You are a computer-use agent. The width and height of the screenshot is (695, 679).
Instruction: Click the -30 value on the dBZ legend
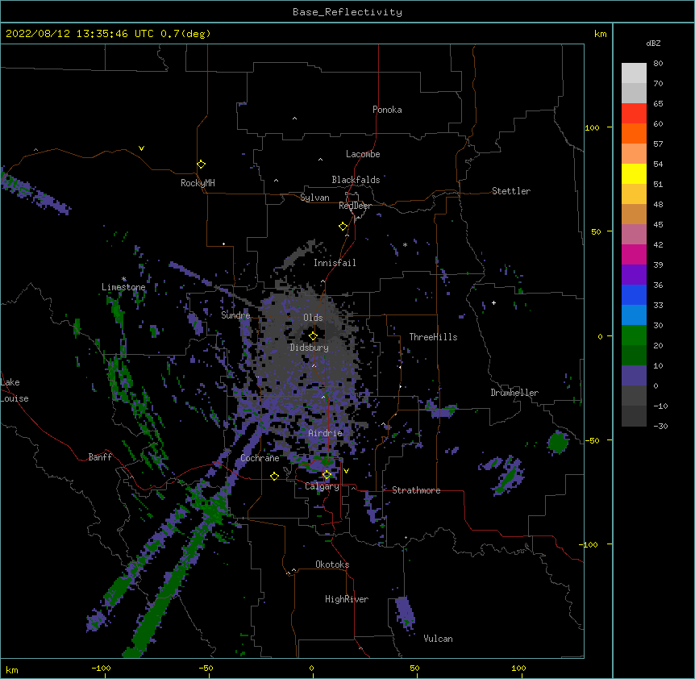pos(660,426)
